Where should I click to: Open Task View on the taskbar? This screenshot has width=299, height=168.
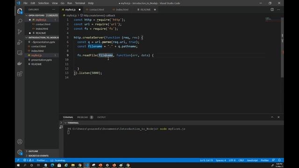(x=38, y=165)
